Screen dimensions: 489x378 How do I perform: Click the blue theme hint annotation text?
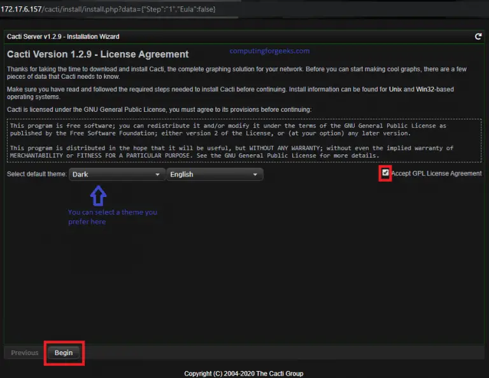112,217
